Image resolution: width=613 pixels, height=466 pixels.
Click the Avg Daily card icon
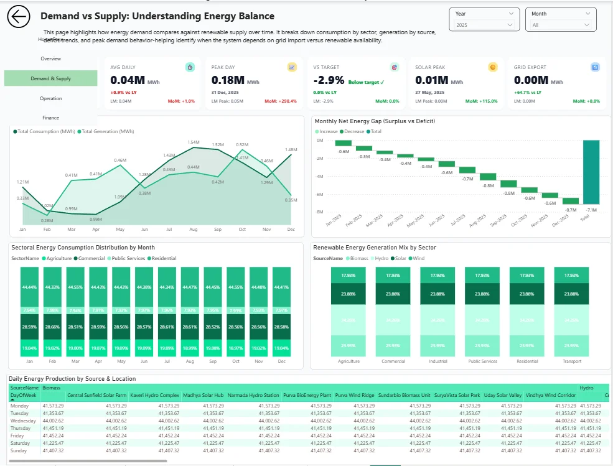click(x=190, y=67)
